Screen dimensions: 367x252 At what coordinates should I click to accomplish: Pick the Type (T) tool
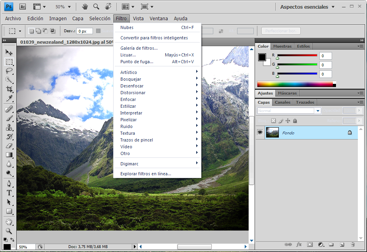(9, 193)
